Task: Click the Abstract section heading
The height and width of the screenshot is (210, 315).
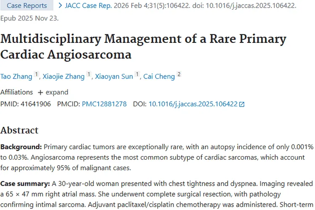Action: click(x=19, y=130)
